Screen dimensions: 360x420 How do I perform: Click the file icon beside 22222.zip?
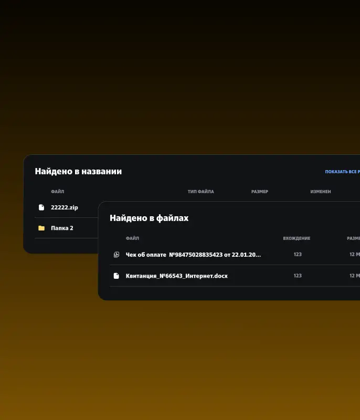point(41,207)
